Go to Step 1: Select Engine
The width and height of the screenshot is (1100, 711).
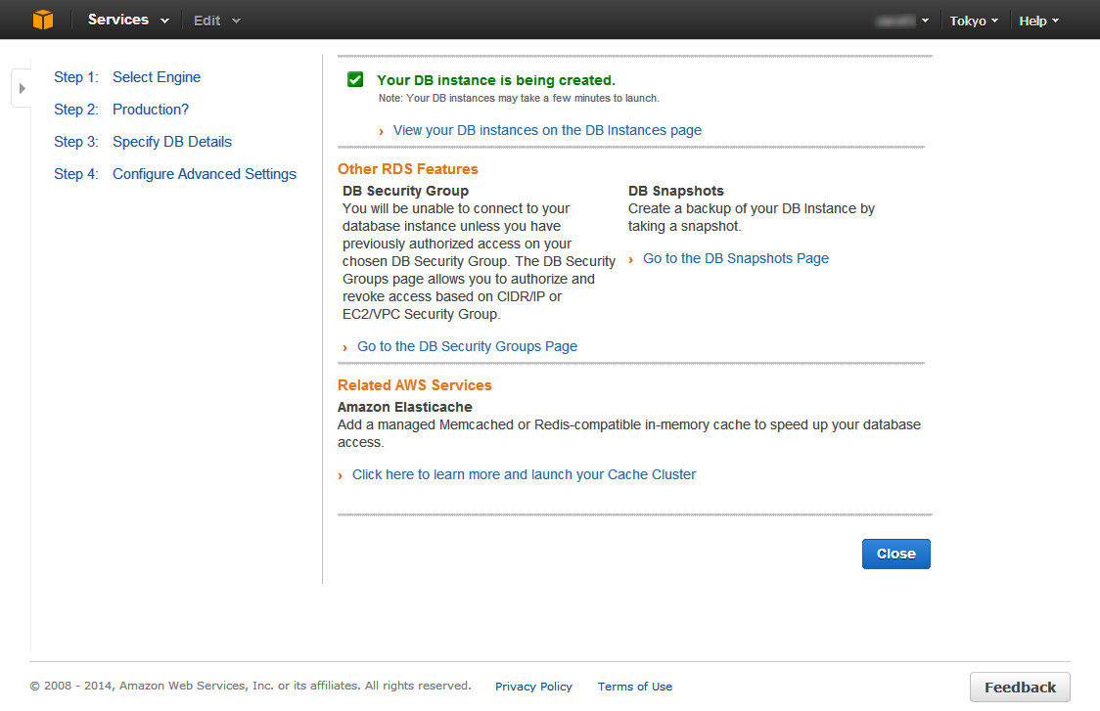click(x=127, y=77)
